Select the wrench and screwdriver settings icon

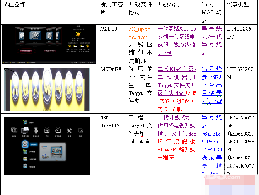click(x=70, y=131)
